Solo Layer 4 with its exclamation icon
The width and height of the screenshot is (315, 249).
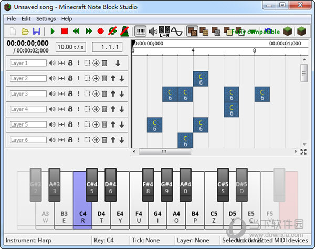pyautogui.click(x=79, y=109)
